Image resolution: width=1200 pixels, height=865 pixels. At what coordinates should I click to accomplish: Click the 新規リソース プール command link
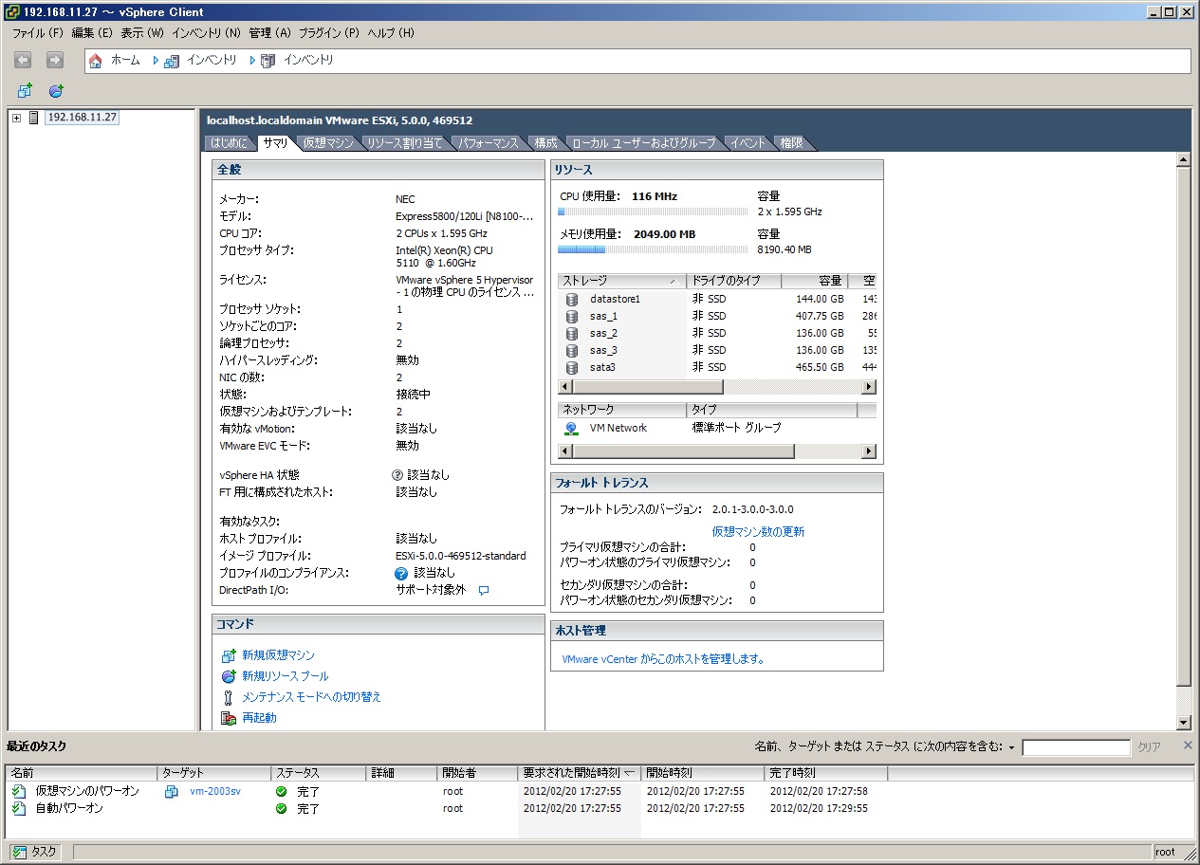tap(286, 676)
